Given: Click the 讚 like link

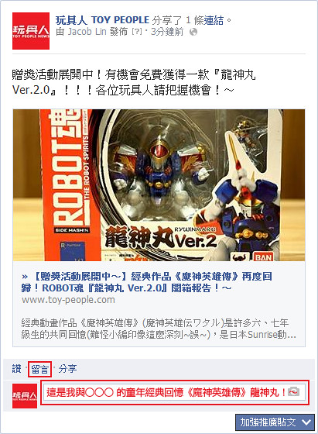Looking at the screenshot, I should click(x=16, y=369).
